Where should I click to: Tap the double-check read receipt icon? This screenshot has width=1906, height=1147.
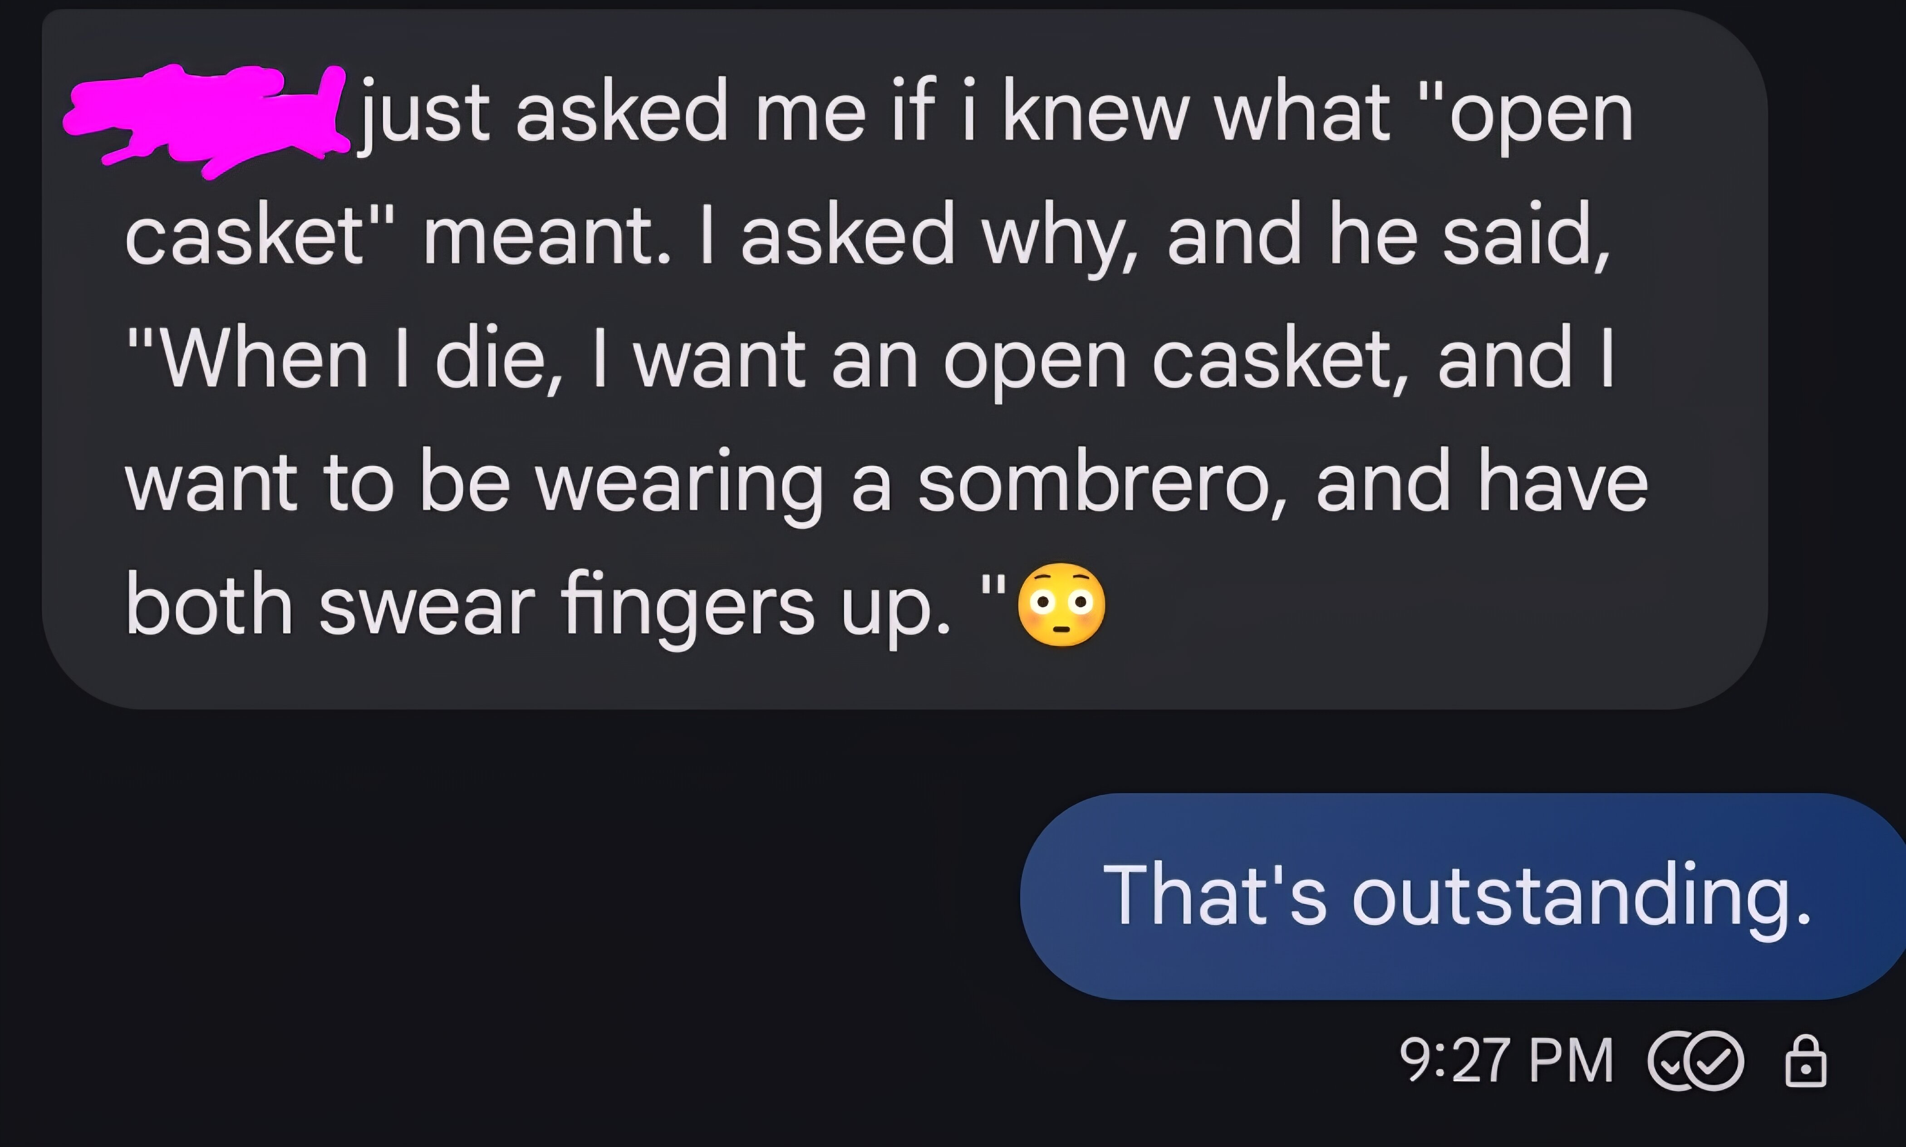pos(1696,1061)
